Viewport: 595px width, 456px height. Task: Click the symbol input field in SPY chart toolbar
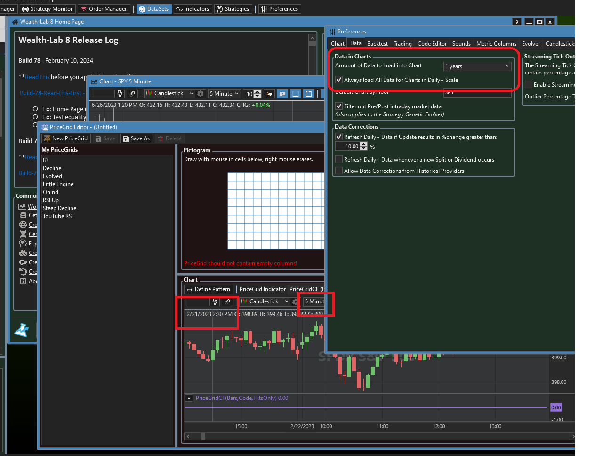103,94
